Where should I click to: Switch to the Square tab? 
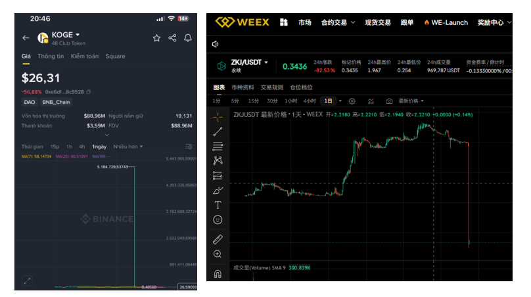point(115,57)
